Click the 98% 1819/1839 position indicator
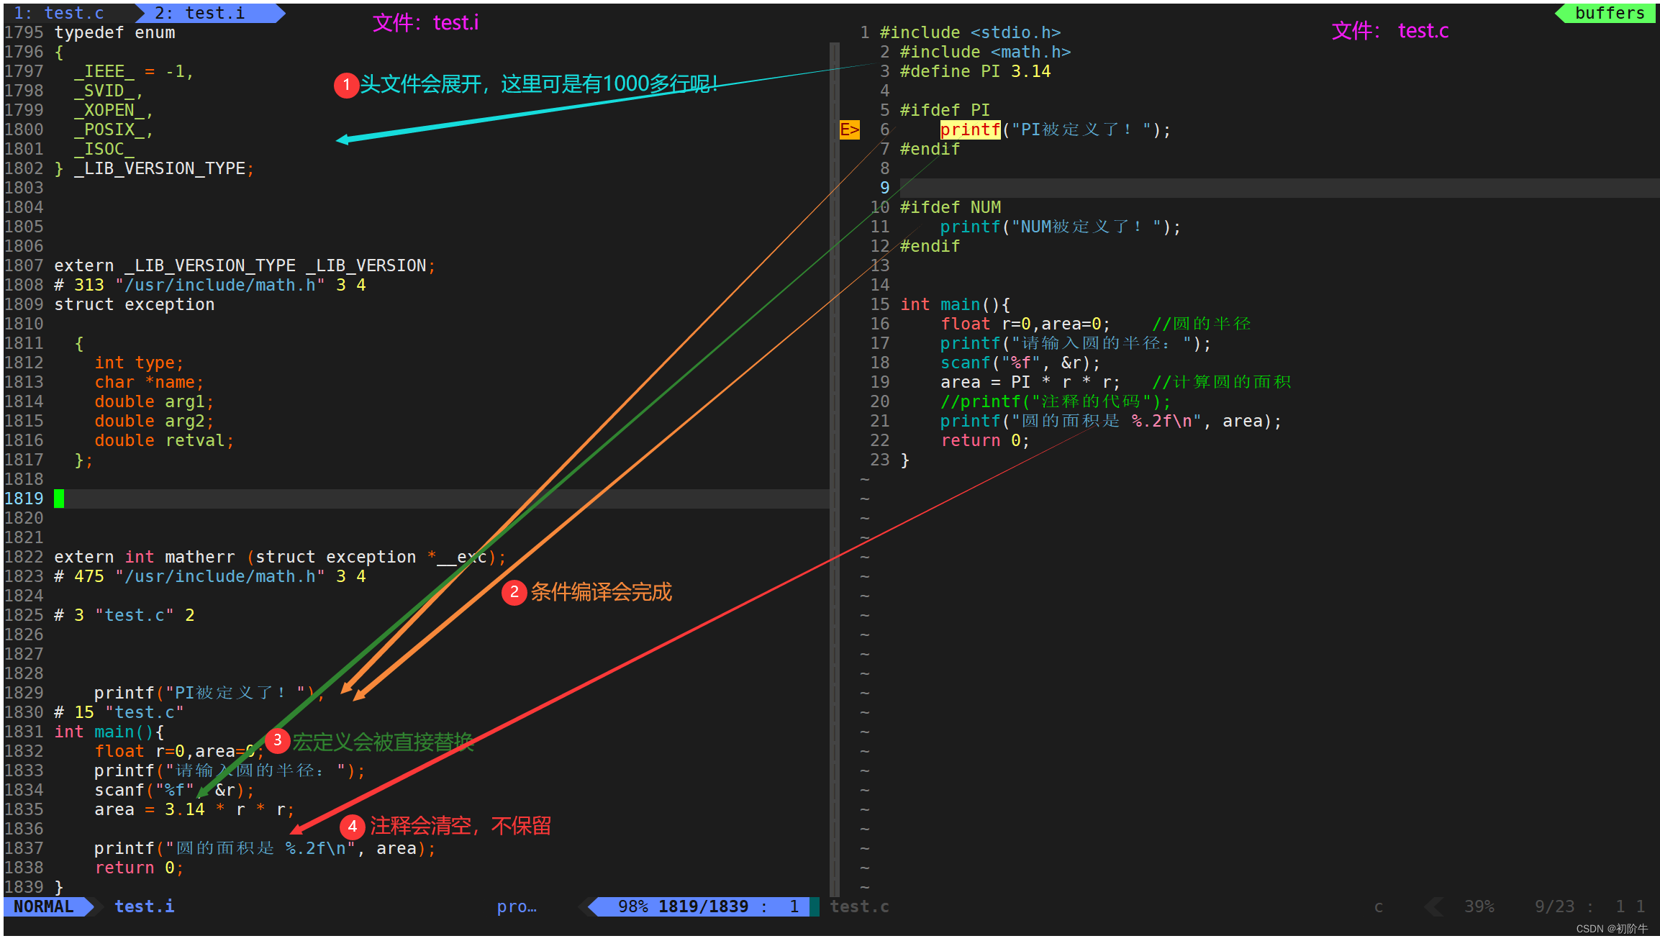 pos(683,906)
